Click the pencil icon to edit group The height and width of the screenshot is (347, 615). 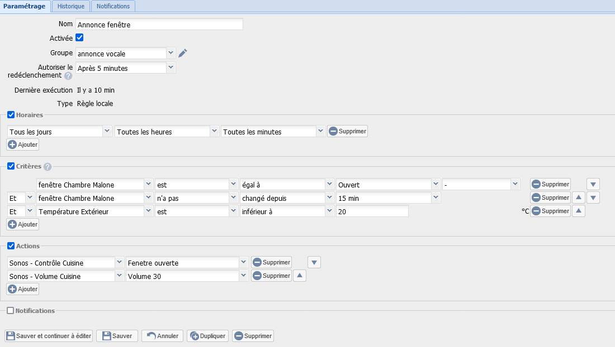coord(183,53)
